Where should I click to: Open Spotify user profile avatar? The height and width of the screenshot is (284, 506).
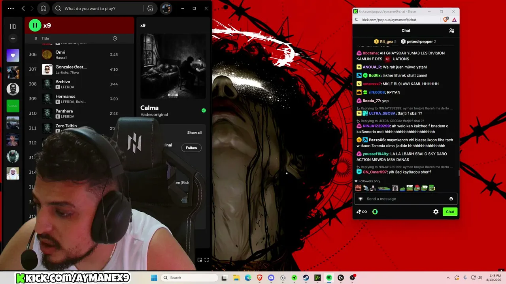tap(166, 8)
